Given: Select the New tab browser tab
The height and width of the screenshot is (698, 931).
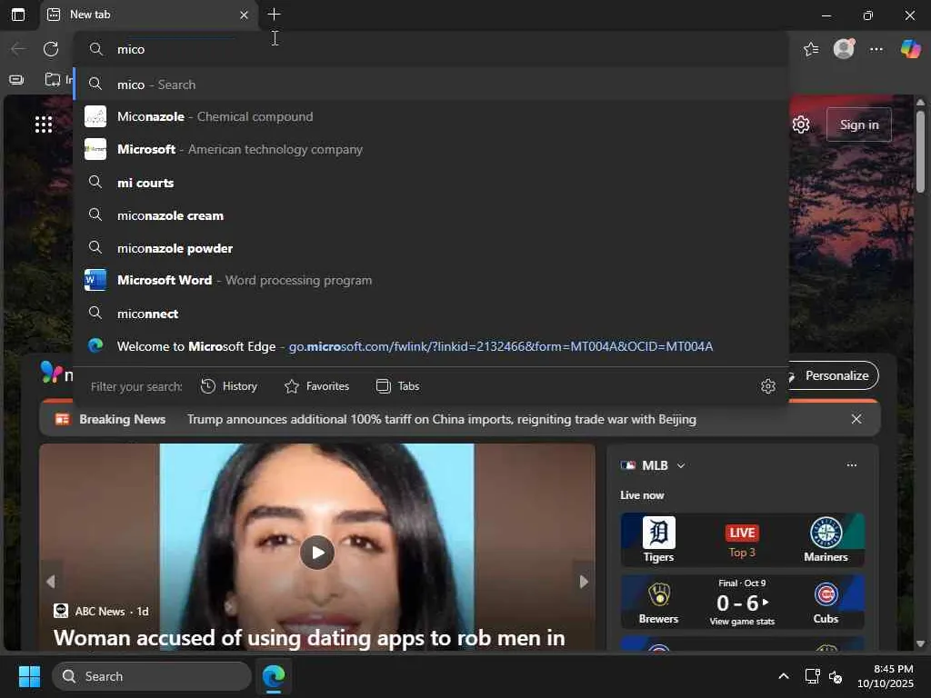Looking at the screenshot, I should click(x=149, y=15).
